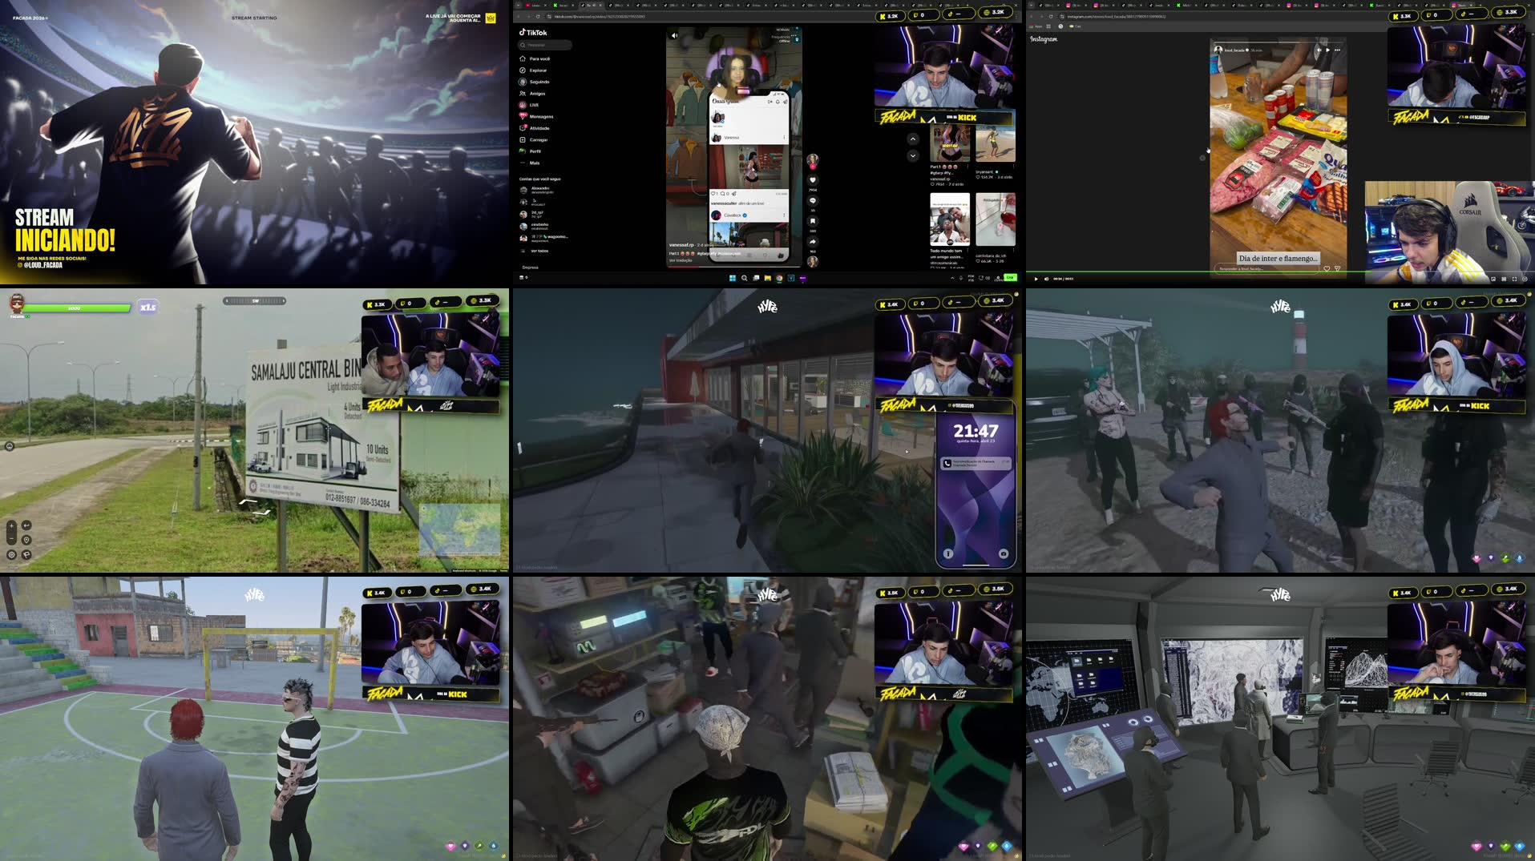Share the TikTok video
Viewport: 1535px width, 861px height.
[x=812, y=241]
